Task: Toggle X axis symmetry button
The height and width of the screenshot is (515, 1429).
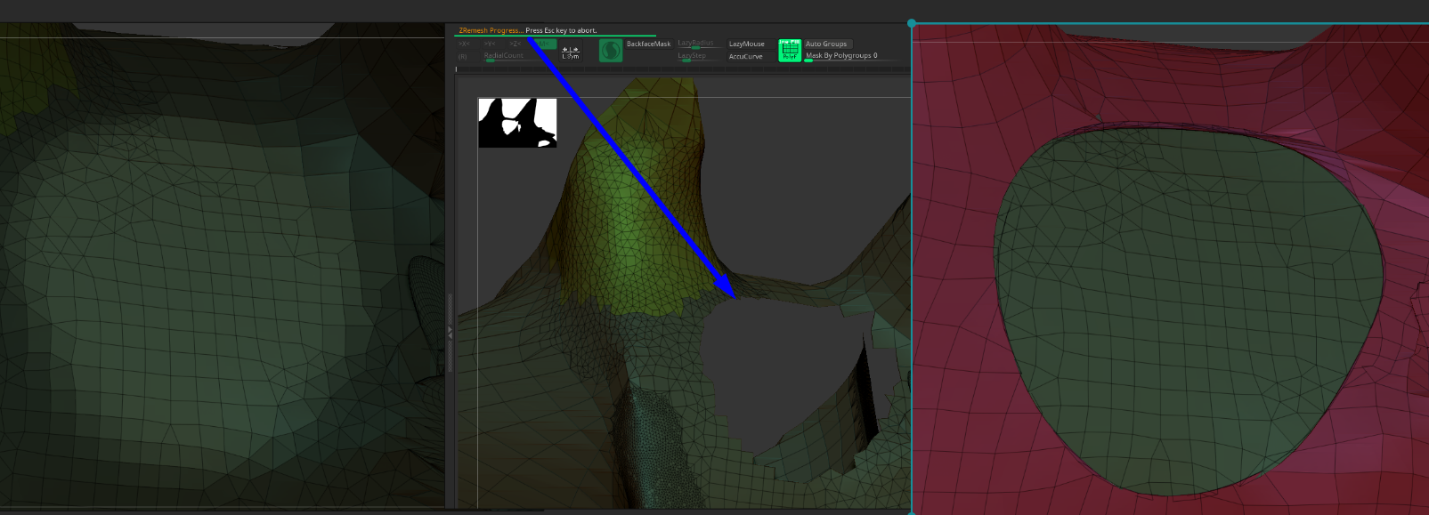Action: [464, 44]
